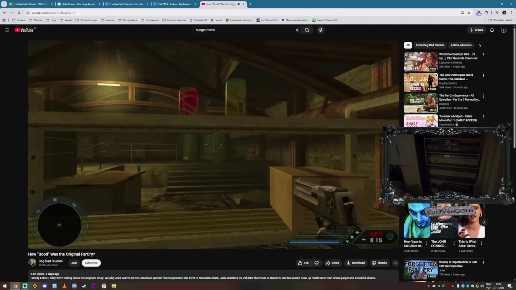Screen dimensions: 516x290
Task: Open the Chrome apps grid shortcut
Action: [x=4, y=20]
